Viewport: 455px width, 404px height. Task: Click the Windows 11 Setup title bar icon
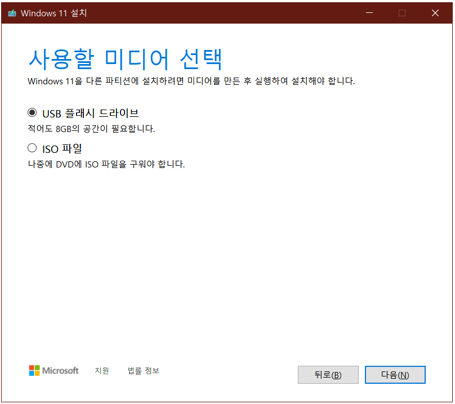point(12,13)
